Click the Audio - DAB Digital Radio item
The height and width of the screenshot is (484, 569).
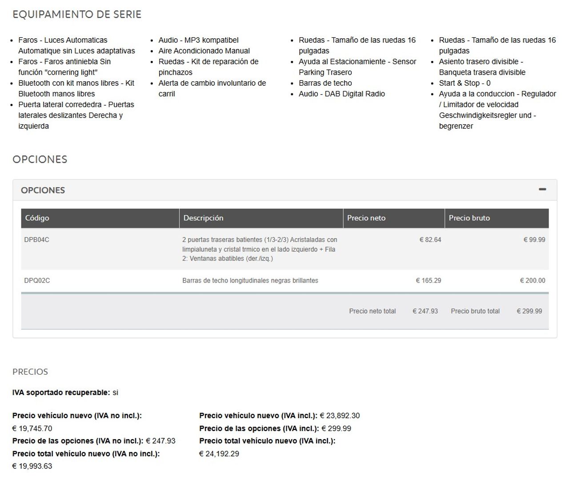tap(341, 94)
